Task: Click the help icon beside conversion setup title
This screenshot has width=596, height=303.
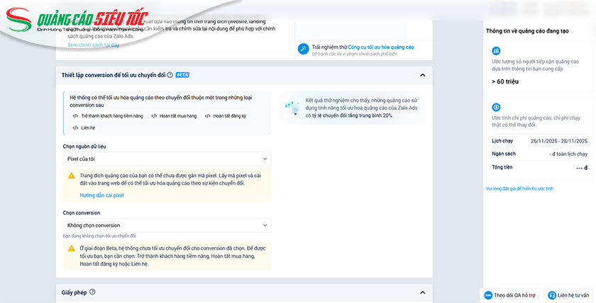Action: tap(170, 74)
